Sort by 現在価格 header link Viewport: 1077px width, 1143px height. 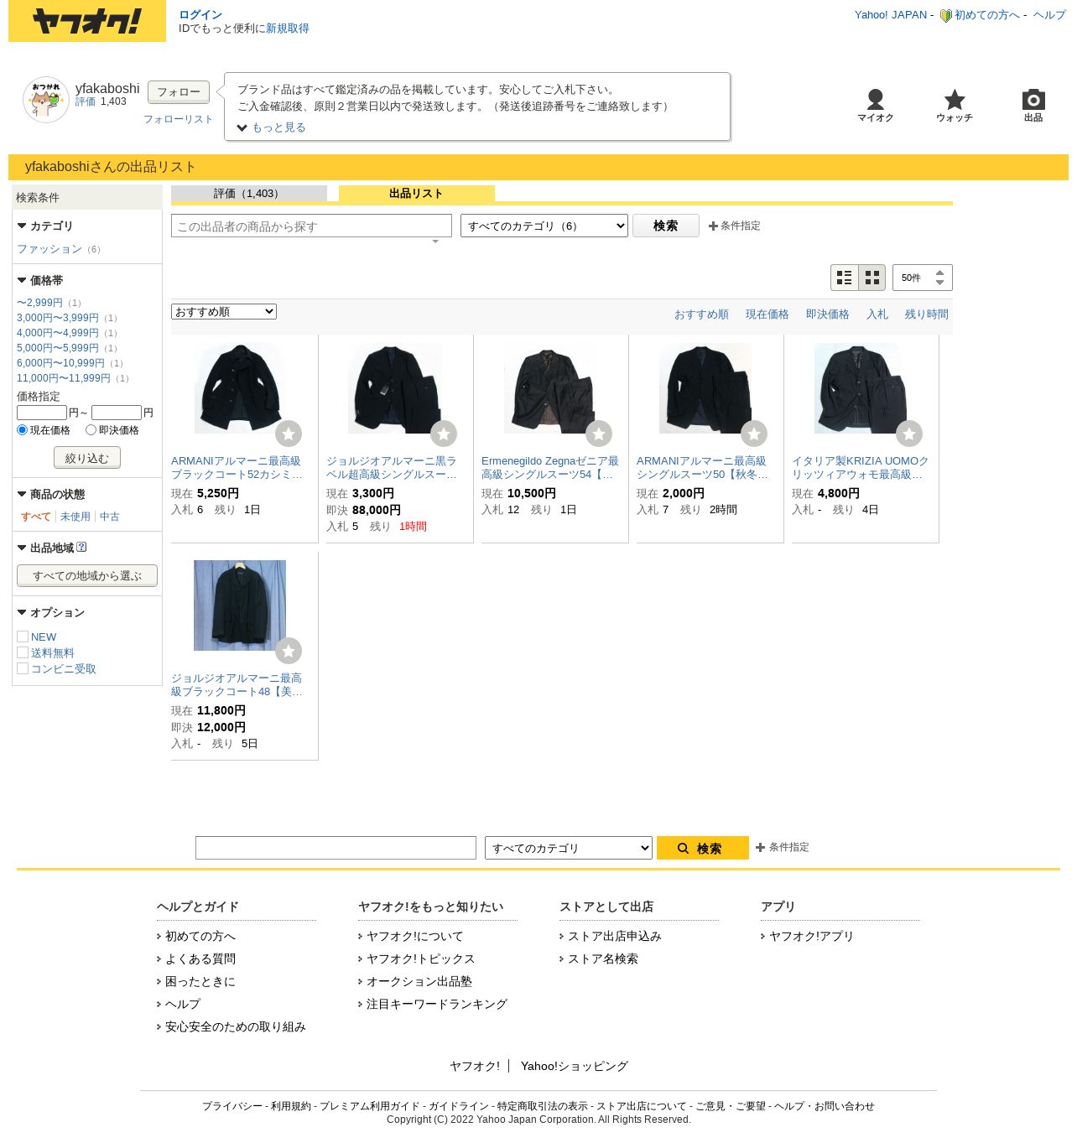click(767, 314)
